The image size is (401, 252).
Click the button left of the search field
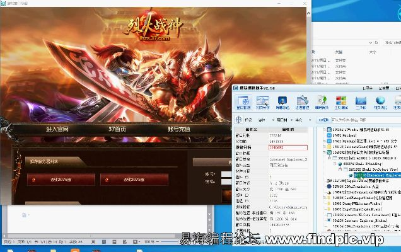(323, 120)
